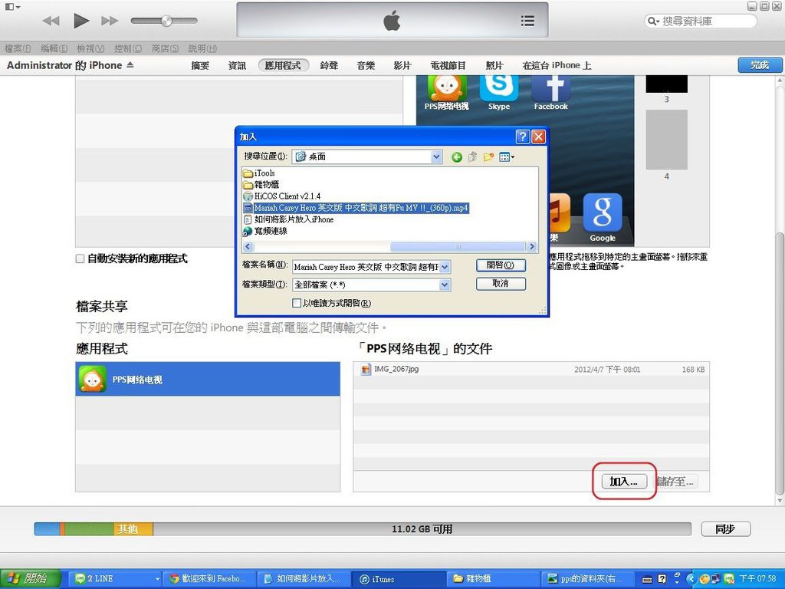Viewport: 785px width, 589px height.
Task: Expand the 搜尋位置 location dropdown
Action: [x=436, y=156]
